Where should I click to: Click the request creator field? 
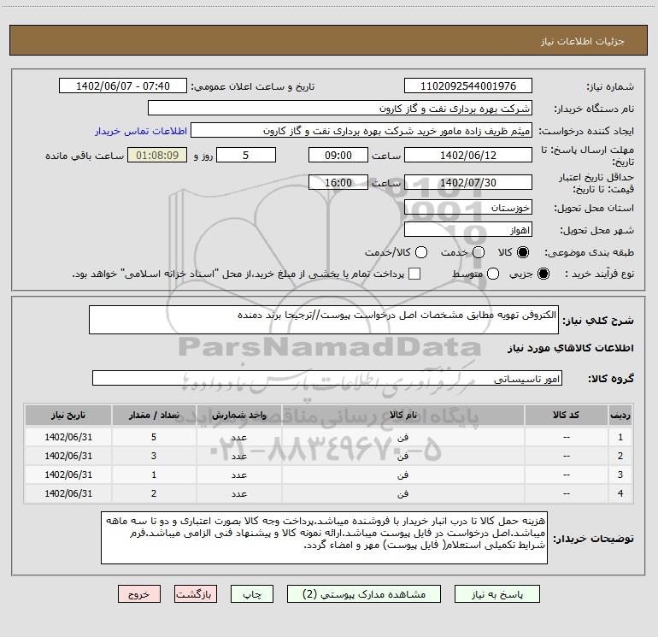(361, 131)
